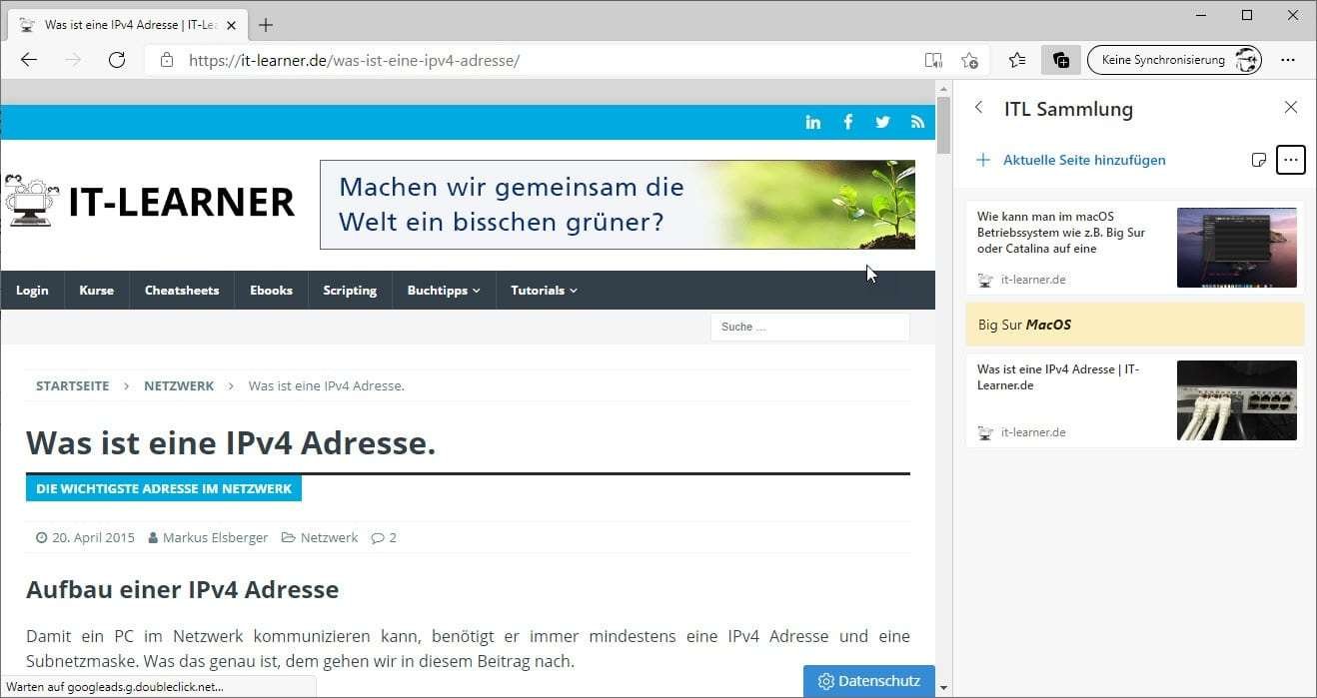The height and width of the screenshot is (698, 1317).
Task: Click the Facebook icon in the header
Action: tap(847, 121)
